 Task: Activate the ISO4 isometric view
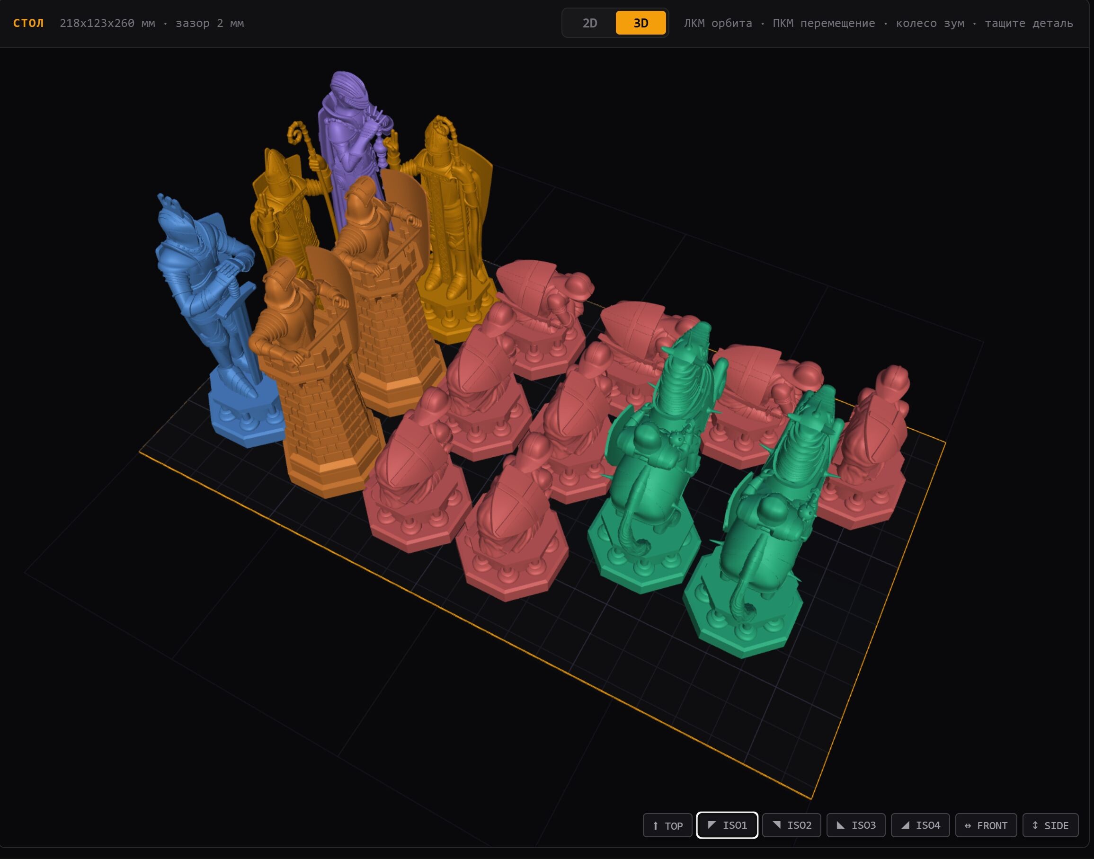coord(920,825)
